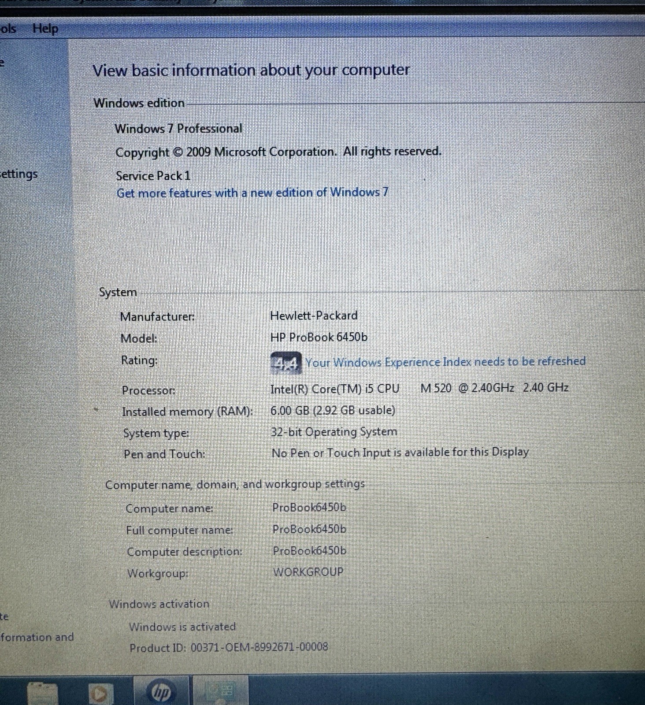645x705 pixels.
Task: Click Get more features with a new edition link
Action: (x=252, y=193)
